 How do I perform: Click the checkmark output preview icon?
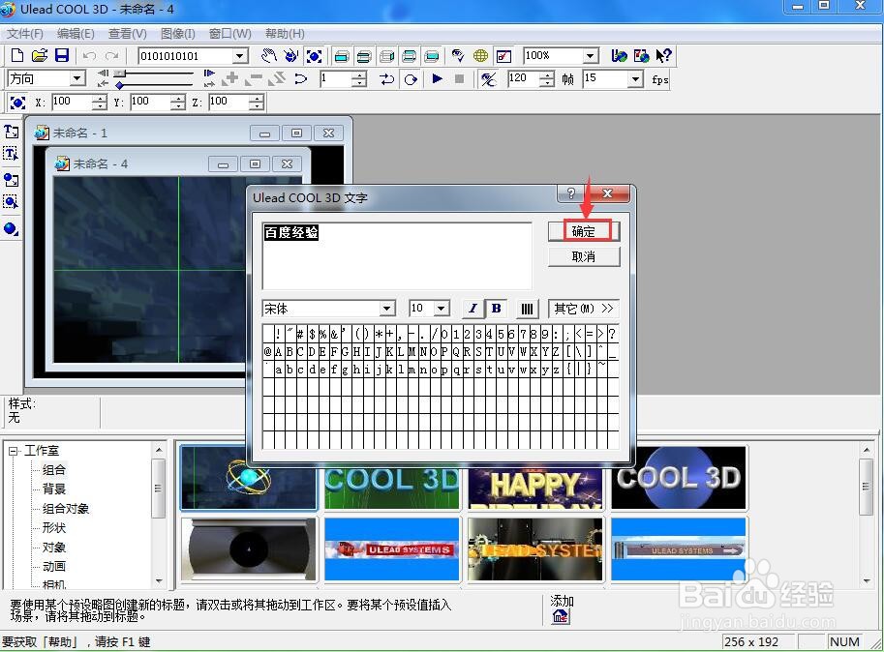pyautogui.click(x=503, y=56)
